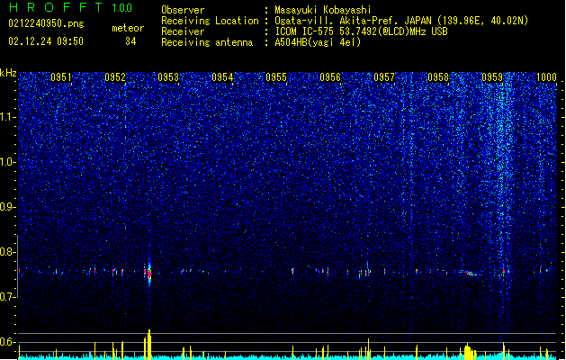Click the 0.9 frequency axis label
566x360 pixels.
click(x=8, y=207)
